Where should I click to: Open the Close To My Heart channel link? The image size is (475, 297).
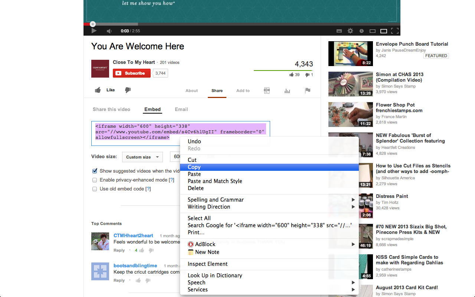[x=134, y=62]
